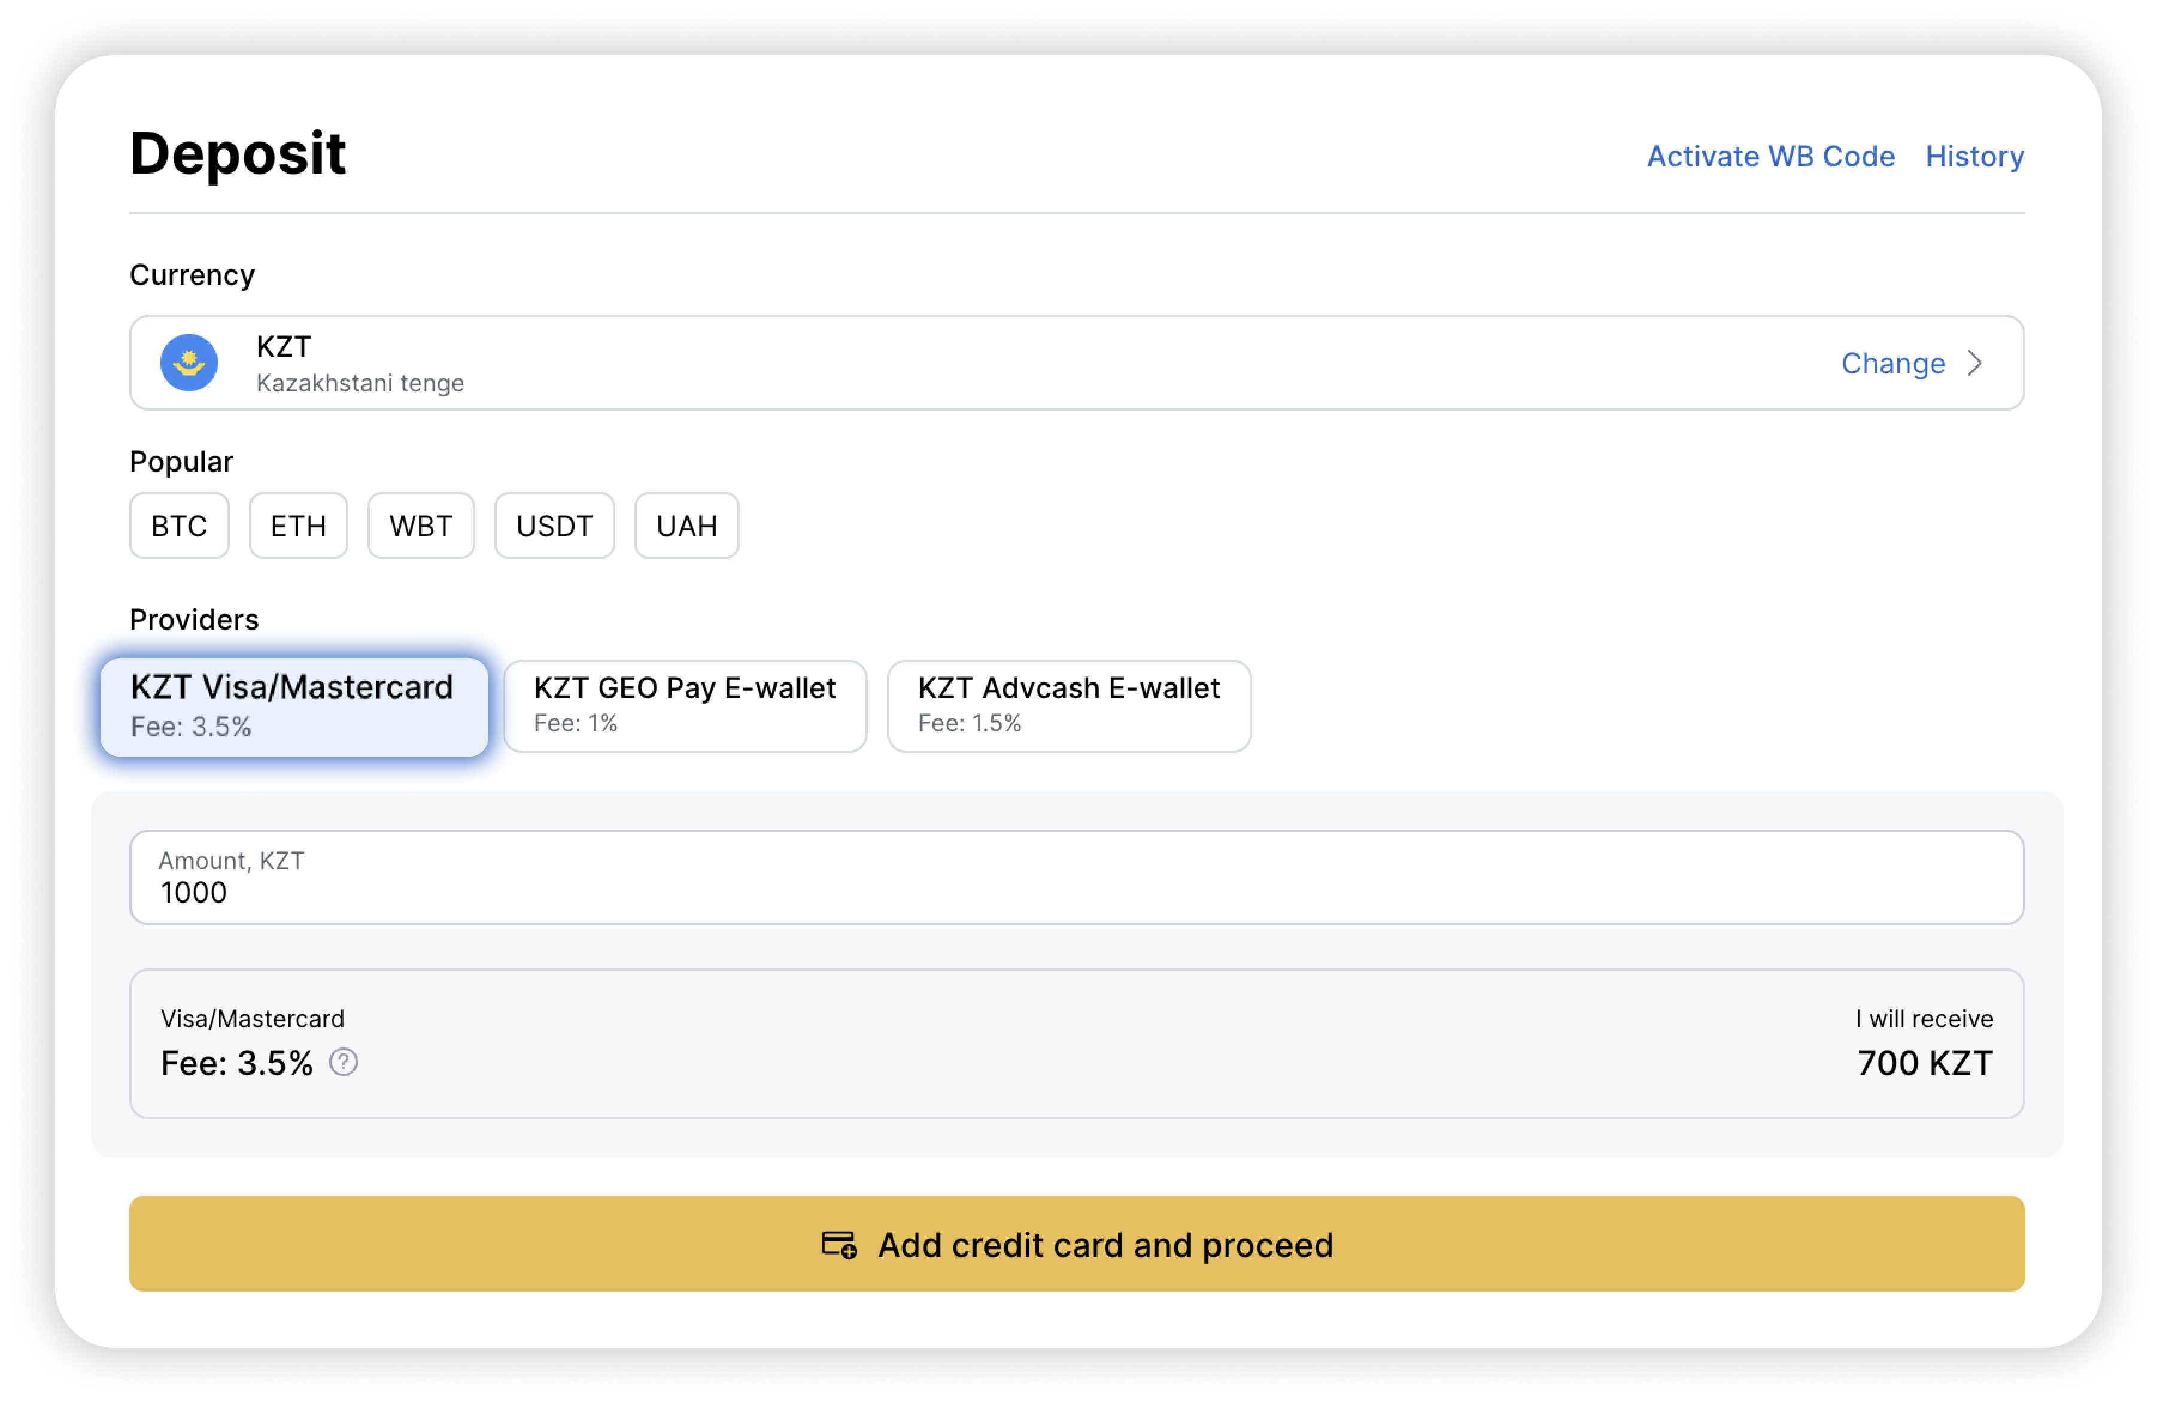2157x1403 pixels.
Task: Click the I will receive label
Action: click(x=1924, y=1019)
